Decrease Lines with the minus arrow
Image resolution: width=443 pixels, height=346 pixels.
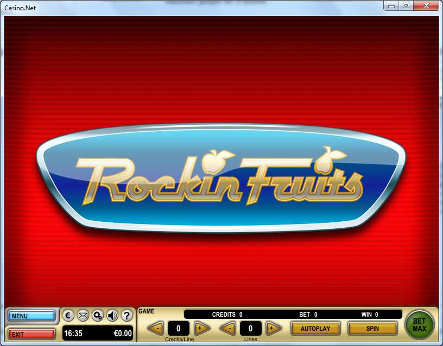227,328
